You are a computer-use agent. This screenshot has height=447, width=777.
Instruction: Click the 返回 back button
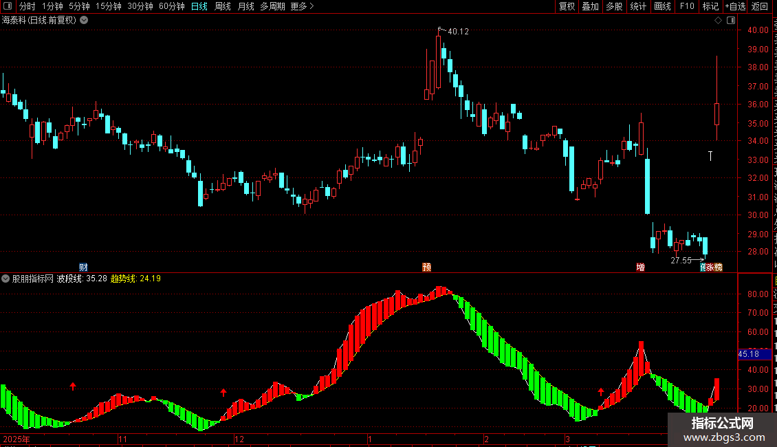click(760, 6)
